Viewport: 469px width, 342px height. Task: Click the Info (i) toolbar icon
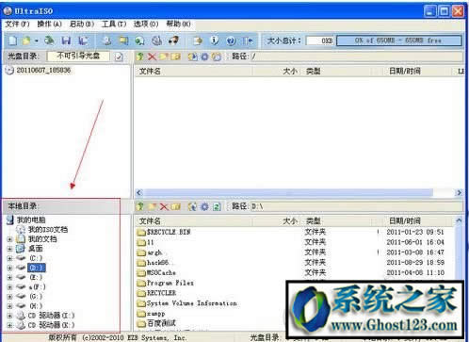[215, 41]
